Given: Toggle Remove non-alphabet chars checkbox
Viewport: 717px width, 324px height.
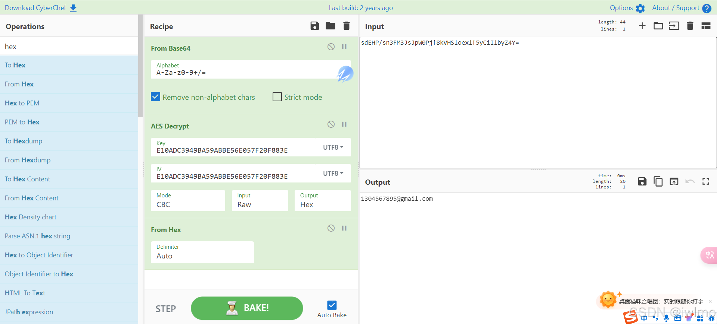Looking at the screenshot, I should tap(156, 97).
